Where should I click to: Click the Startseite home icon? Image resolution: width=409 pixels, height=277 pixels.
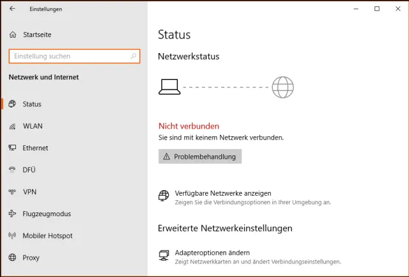click(x=13, y=35)
